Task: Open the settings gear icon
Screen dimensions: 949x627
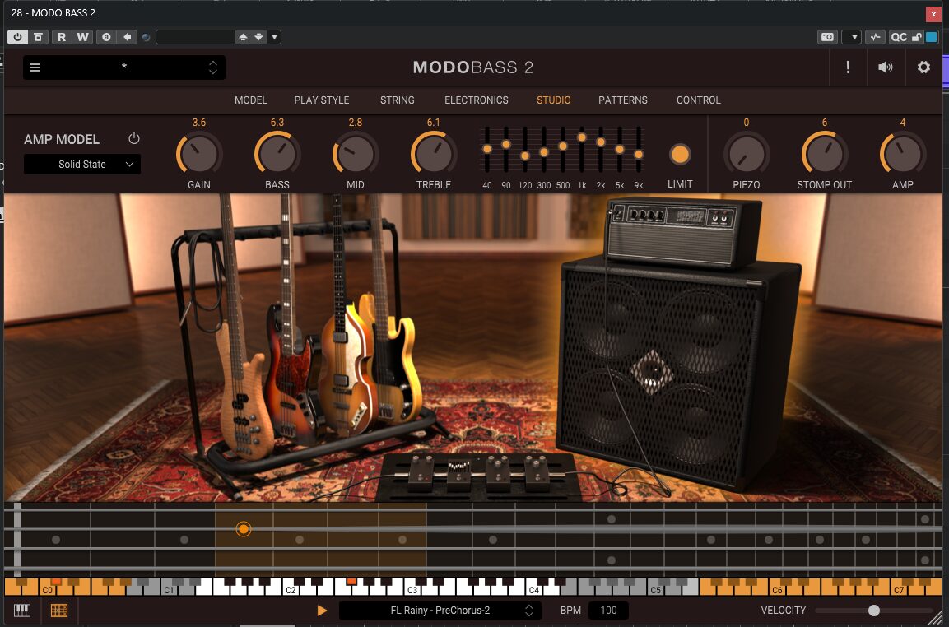Action: tap(923, 67)
